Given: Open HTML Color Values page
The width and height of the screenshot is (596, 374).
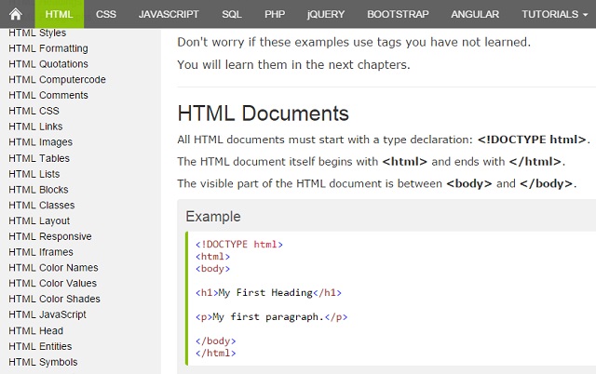Looking at the screenshot, I should coord(52,283).
